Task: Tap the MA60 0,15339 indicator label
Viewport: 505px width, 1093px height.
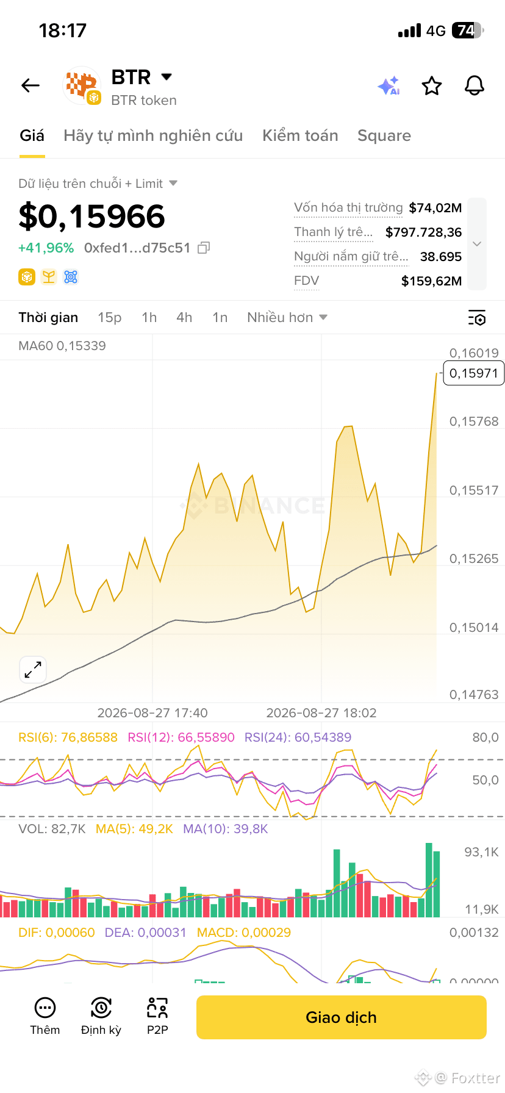Action: pos(62,346)
